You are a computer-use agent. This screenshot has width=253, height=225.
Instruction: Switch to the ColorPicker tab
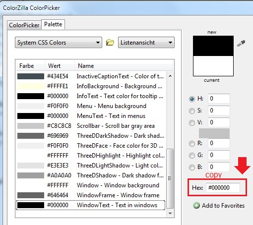(x=24, y=25)
